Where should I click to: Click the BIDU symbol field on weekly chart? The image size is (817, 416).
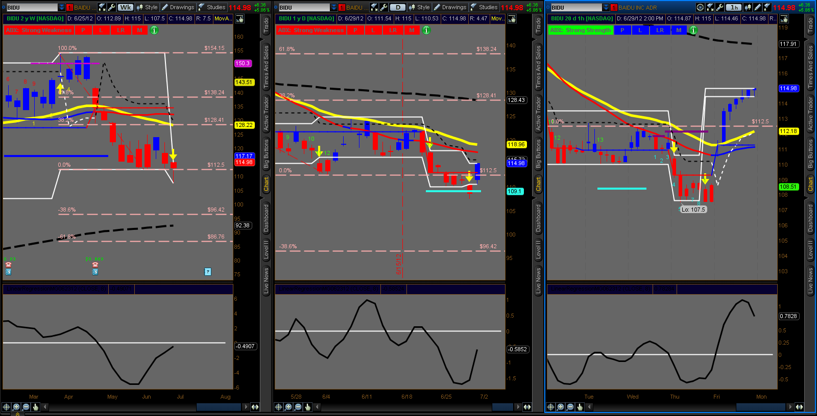click(32, 7)
